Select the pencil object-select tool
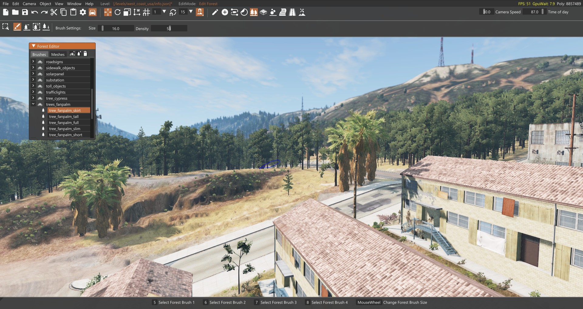The width and height of the screenshot is (583, 309). pyautogui.click(x=215, y=12)
